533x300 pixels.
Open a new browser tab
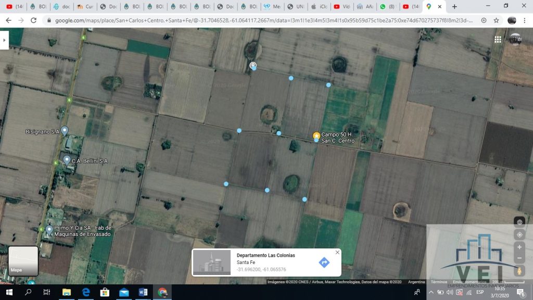(454, 6)
